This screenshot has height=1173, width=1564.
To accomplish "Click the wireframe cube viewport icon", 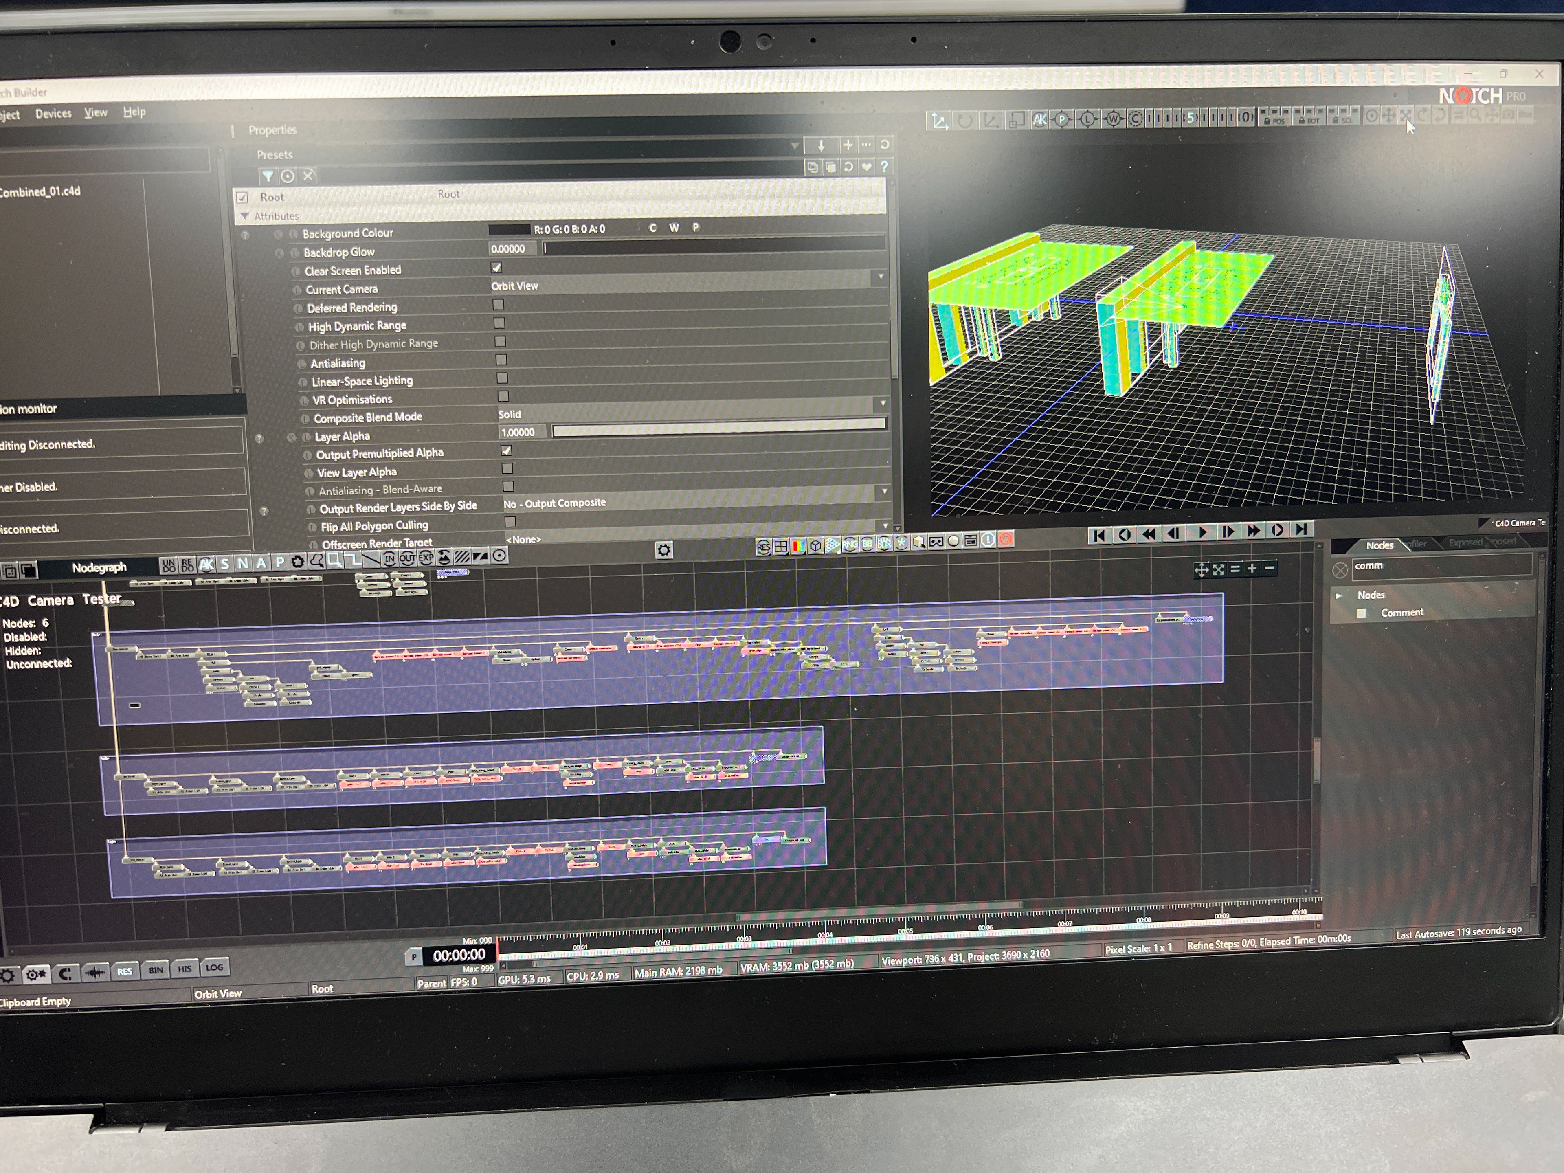I will click(815, 546).
